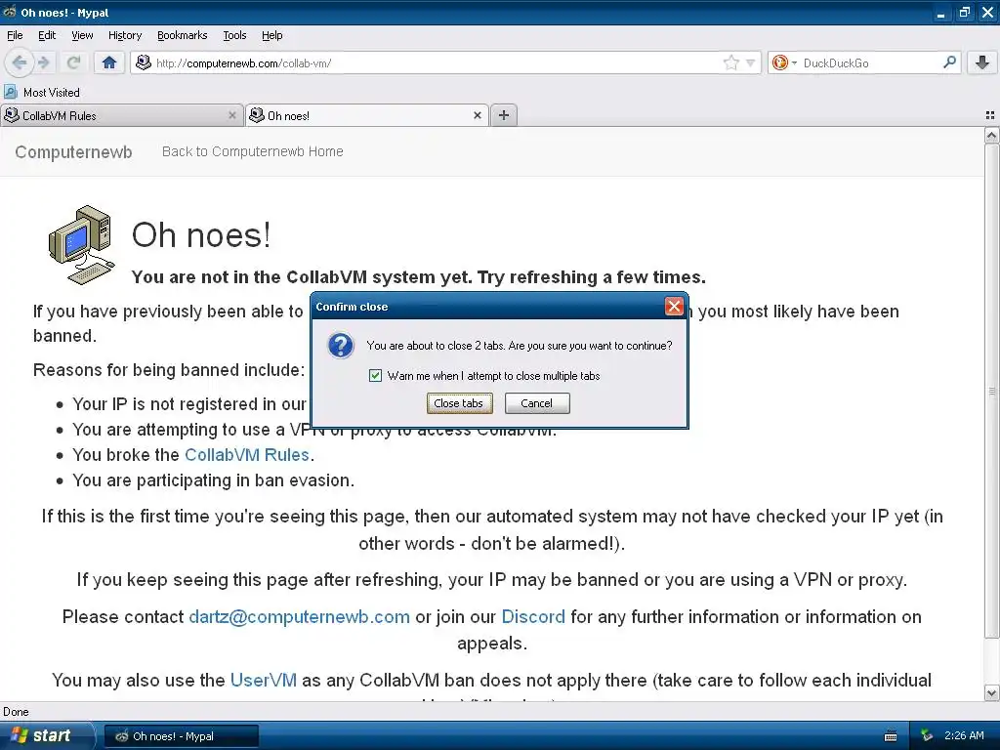Click the computer illustration image

point(82,245)
